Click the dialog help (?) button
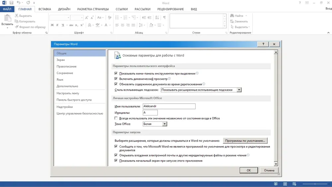 pos(263,44)
